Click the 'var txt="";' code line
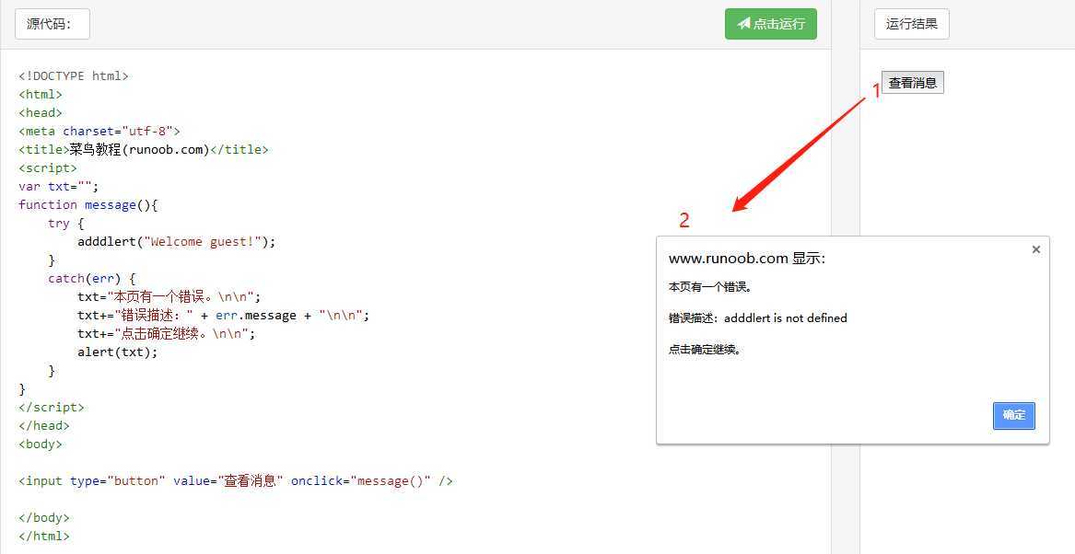The height and width of the screenshot is (554, 1075). point(59,186)
